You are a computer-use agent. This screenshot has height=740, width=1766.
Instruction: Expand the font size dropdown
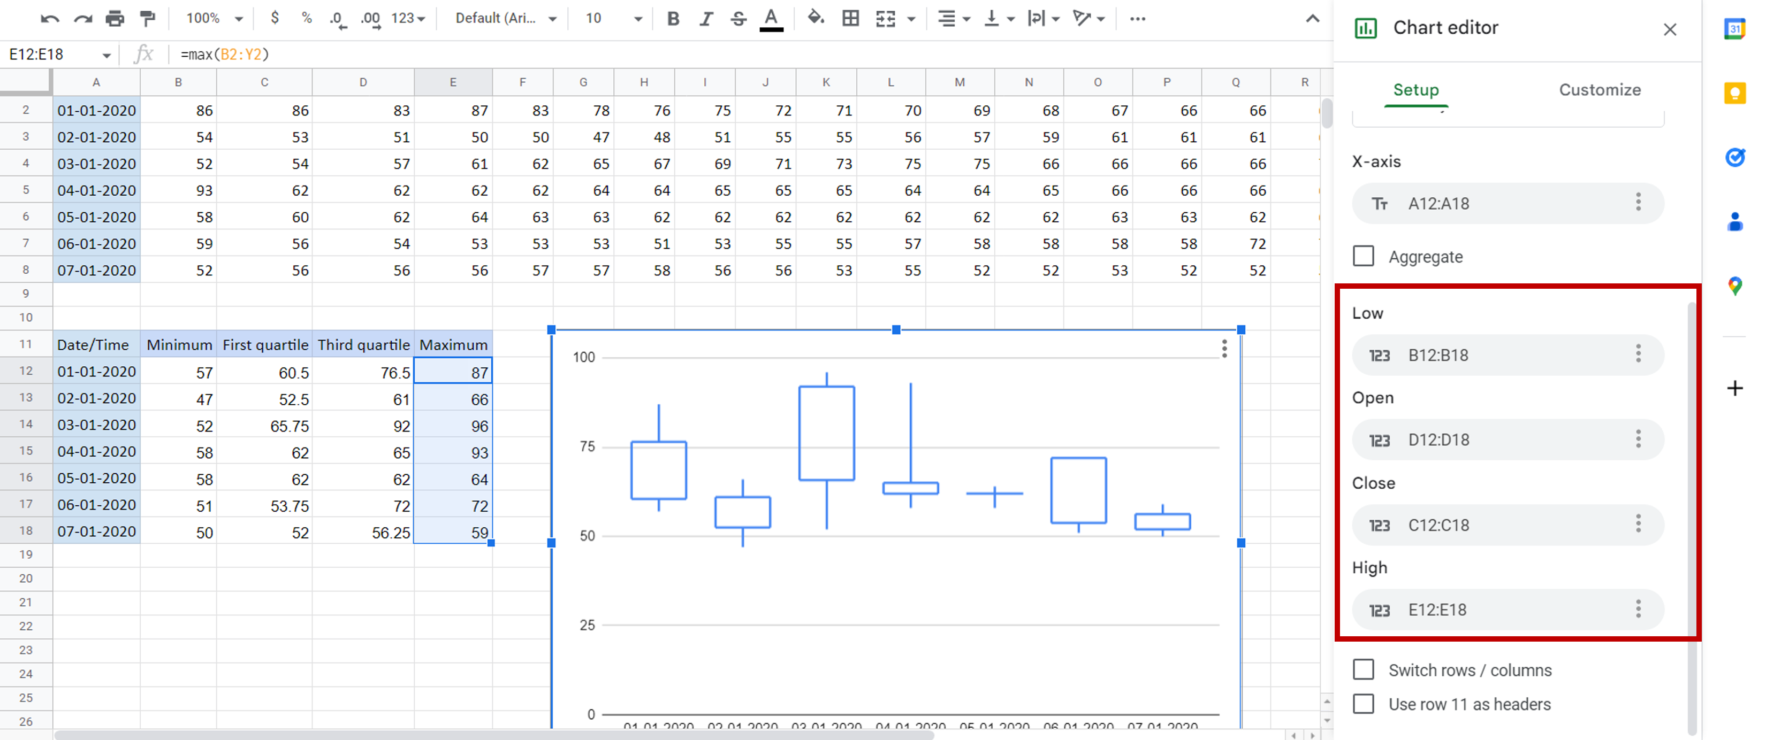tap(614, 19)
